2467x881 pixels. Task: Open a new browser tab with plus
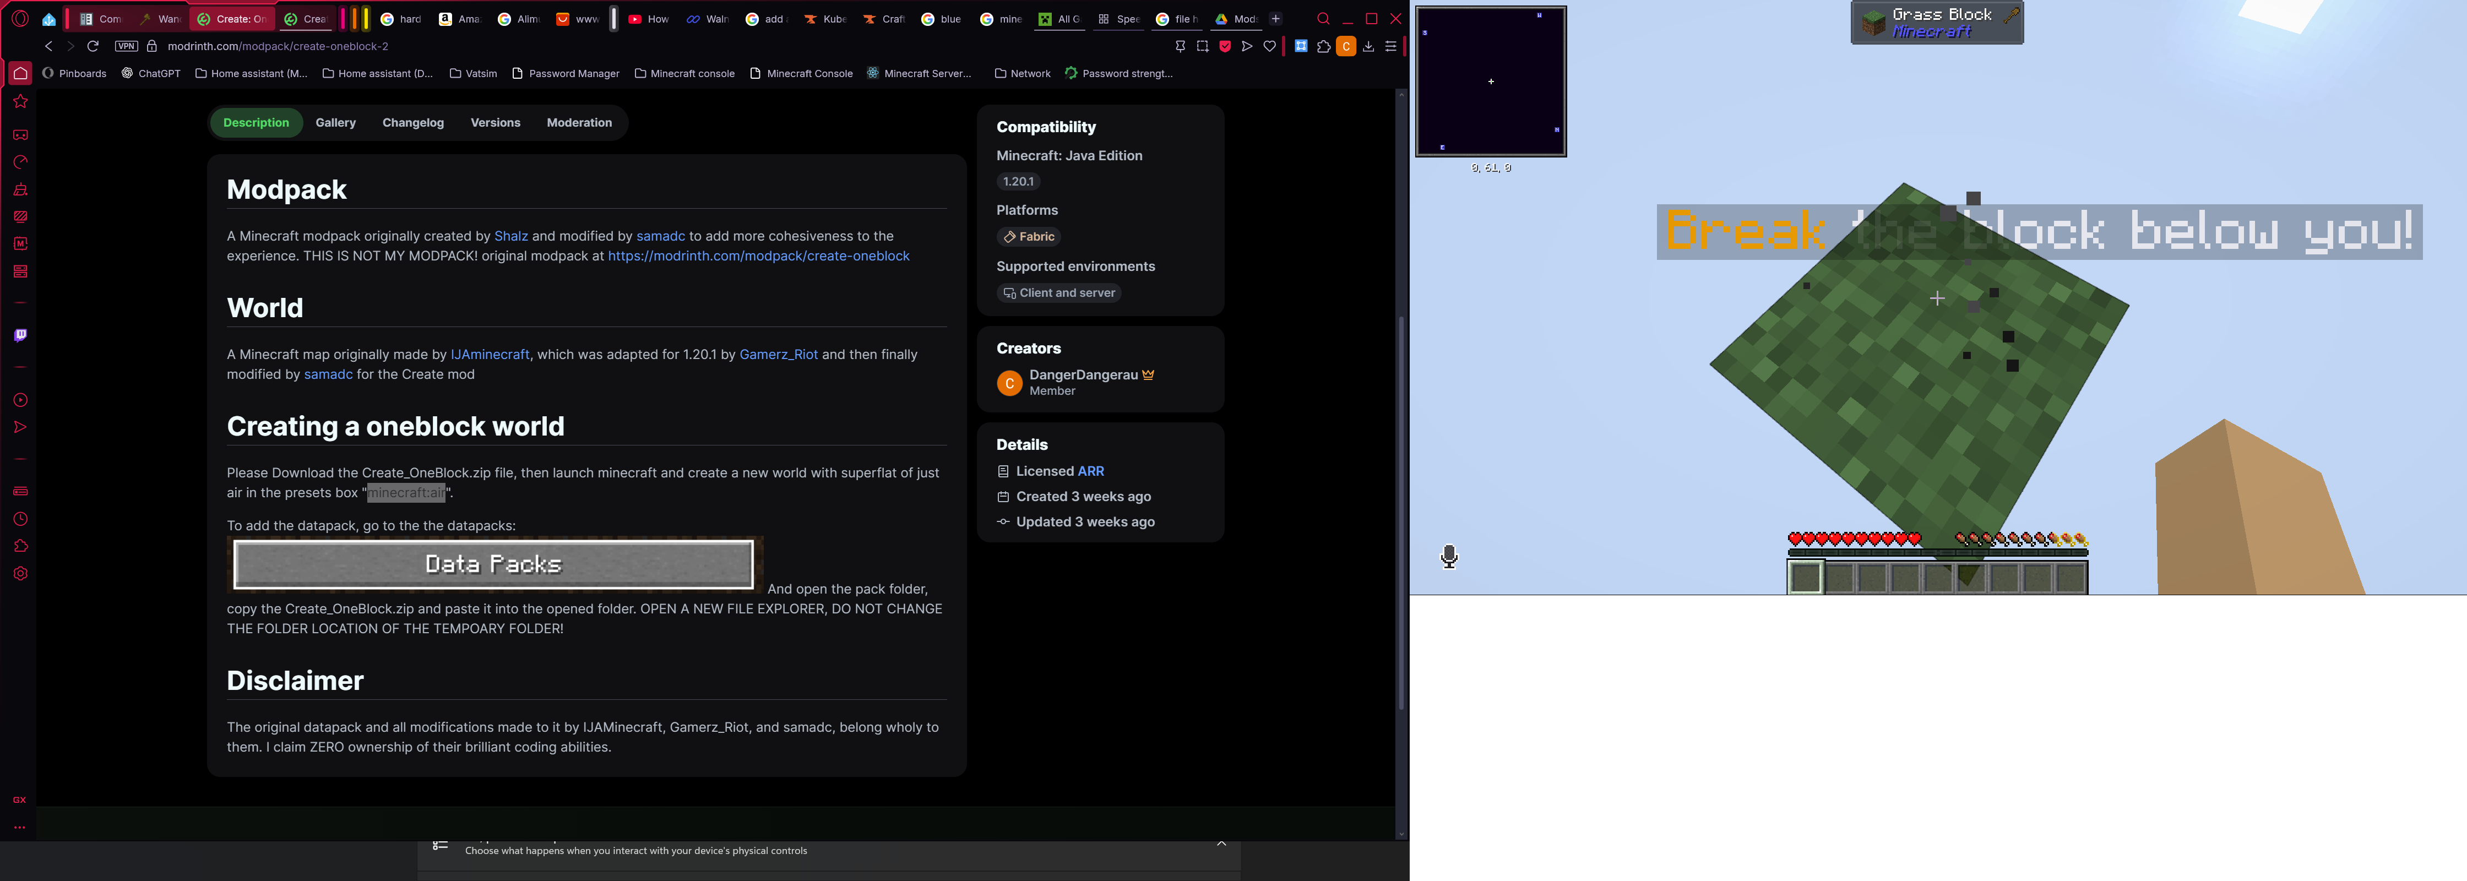pyautogui.click(x=1276, y=18)
